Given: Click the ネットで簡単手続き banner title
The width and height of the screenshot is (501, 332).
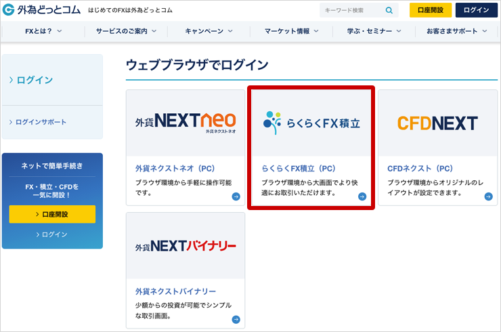Looking at the screenshot, I should [x=52, y=166].
